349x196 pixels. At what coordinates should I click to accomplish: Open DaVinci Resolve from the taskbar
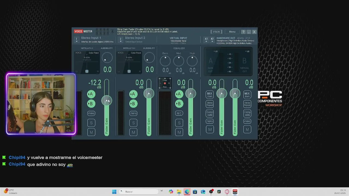(219, 192)
